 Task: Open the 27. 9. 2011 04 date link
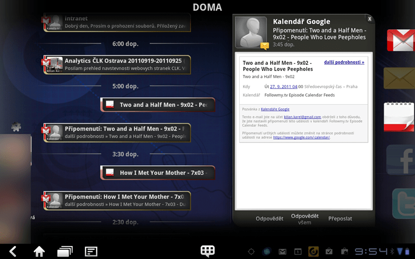283,87
